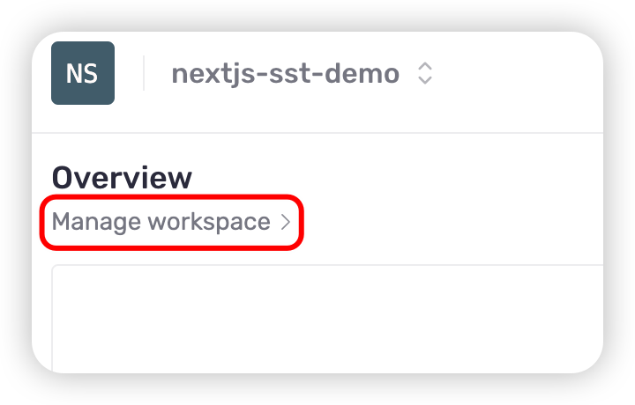Click the right arrow after Manage workspace
Image resolution: width=635 pixels, height=405 pixels.
(x=285, y=223)
